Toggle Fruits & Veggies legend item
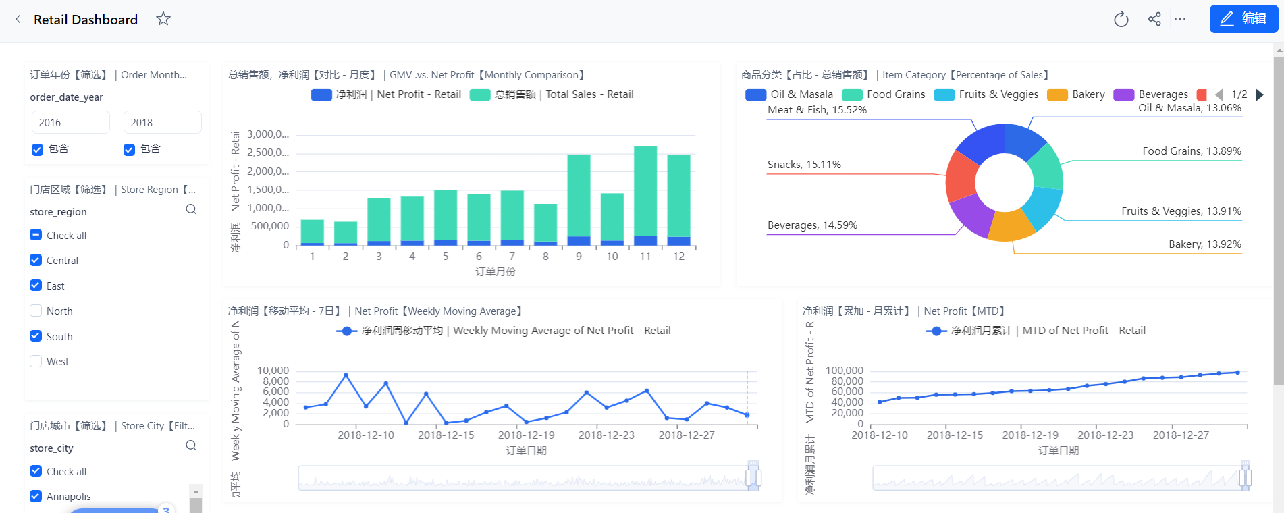 [986, 94]
